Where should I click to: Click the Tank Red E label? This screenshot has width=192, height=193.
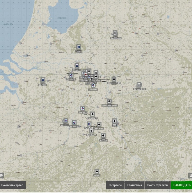tap(93, 90)
